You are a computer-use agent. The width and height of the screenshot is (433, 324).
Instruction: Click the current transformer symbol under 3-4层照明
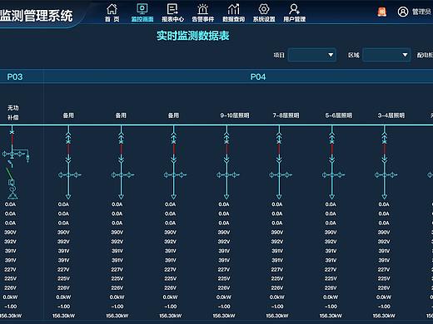(386, 174)
